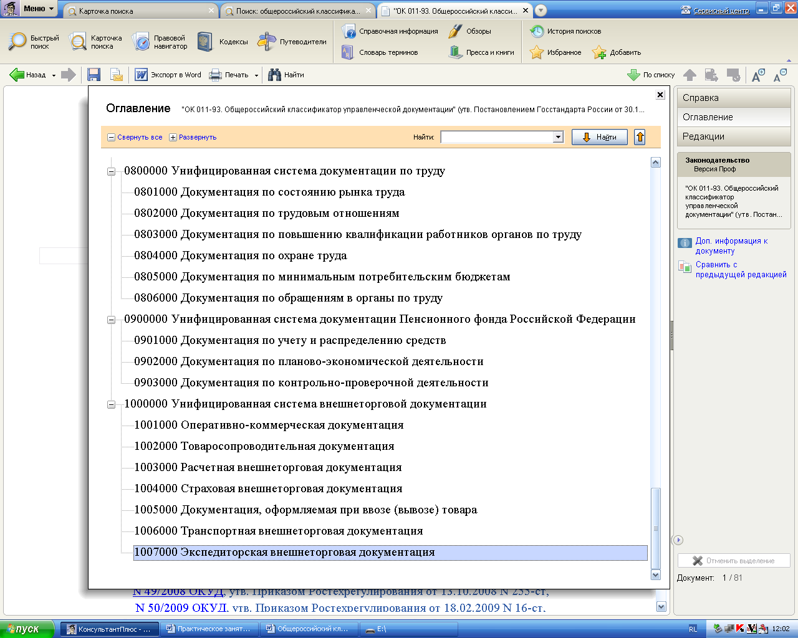Select 1002000 Товаросопроводительная документация
Viewport: 798px width, 638px height.
[264, 446]
